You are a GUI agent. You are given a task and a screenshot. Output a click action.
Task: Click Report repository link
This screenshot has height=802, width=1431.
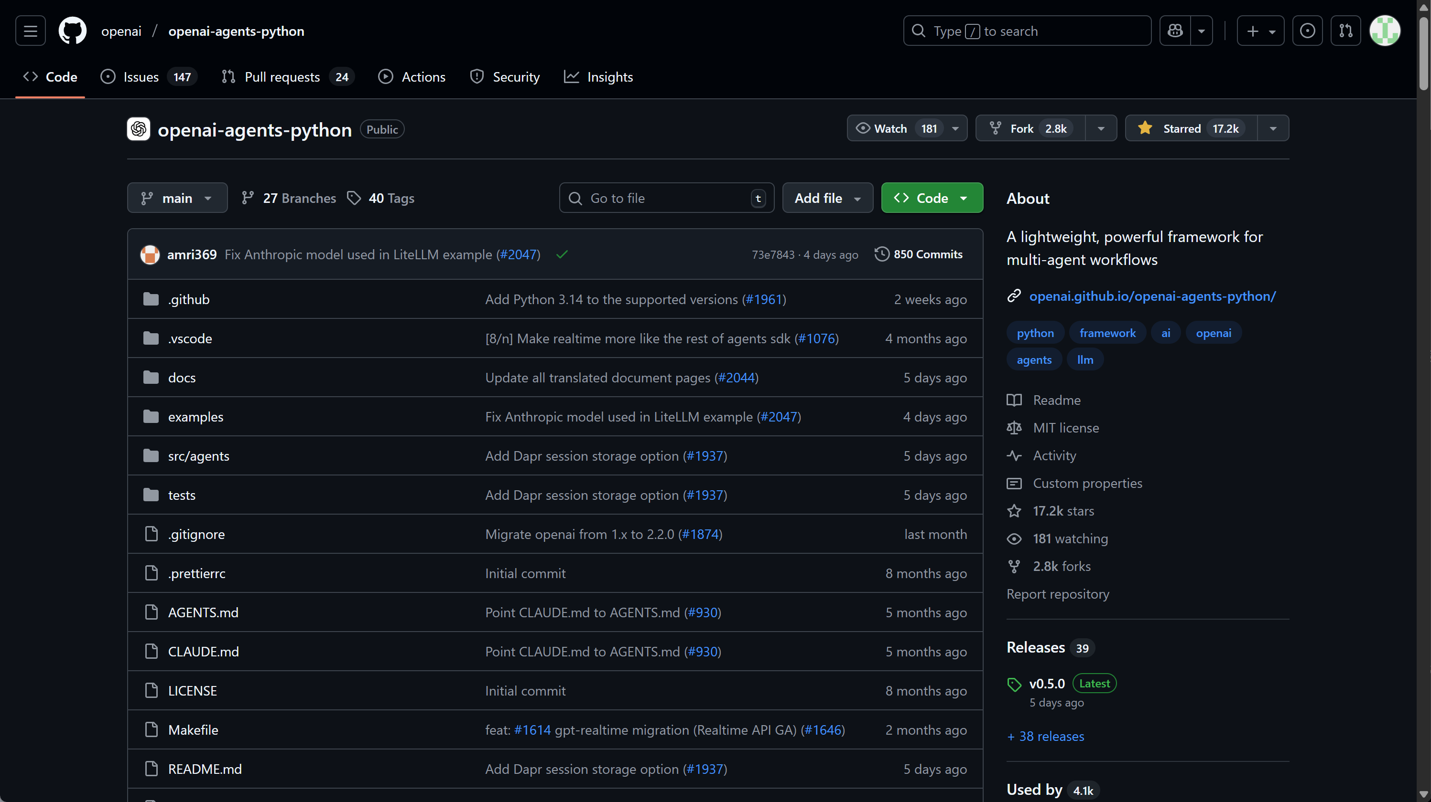tap(1058, 594)
